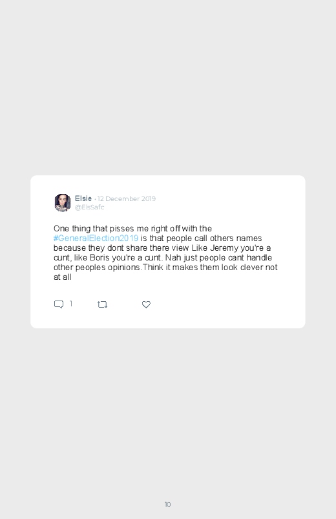The width and height of the screenshot is (336, 519).
Task: Like the tweet with heart icon
Action: coord(146,304)
